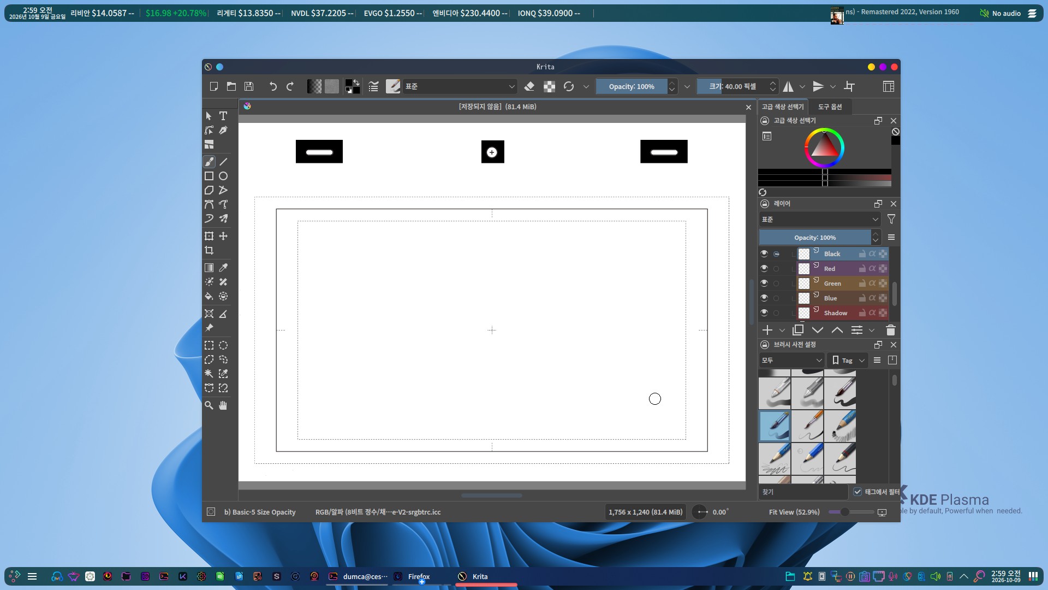Image resolution: width=1048 pixels, height=590 pixels.
Task: Select the highlighted blue brush preset thumbnail
Action: coord(775,426)
